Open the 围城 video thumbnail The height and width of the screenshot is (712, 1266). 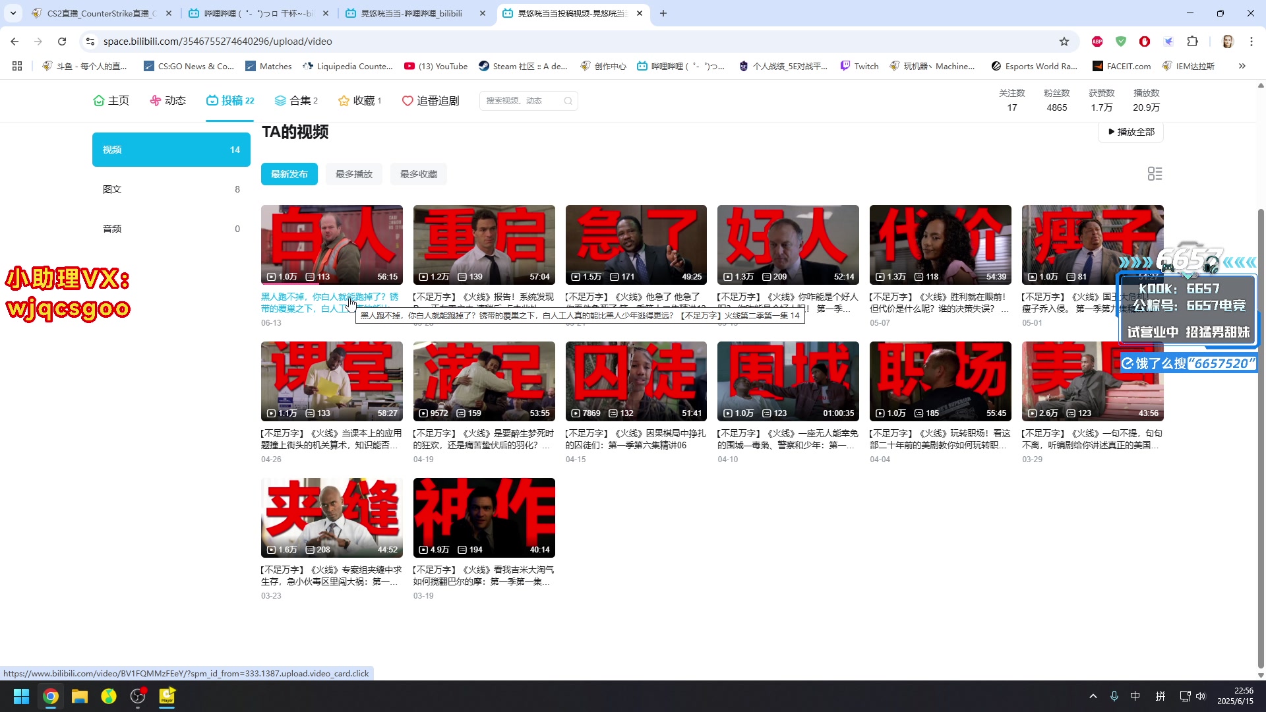point(788,381)
